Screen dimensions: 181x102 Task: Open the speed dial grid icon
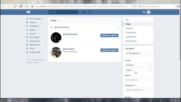[21, 6]
